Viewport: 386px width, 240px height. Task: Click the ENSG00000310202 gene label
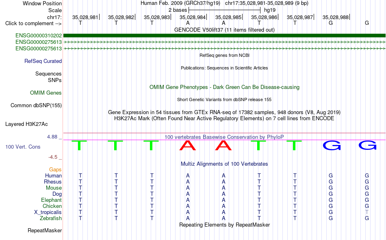[x=39, y=36]
